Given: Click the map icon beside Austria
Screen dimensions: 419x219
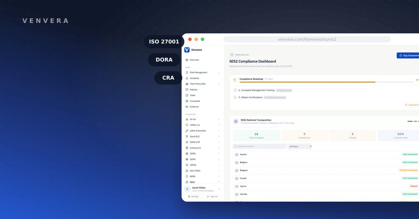Looking at the screenshot, I should 237,154.
